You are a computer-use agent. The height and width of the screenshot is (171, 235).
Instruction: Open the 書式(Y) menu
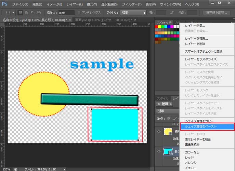tap(92, 4)
